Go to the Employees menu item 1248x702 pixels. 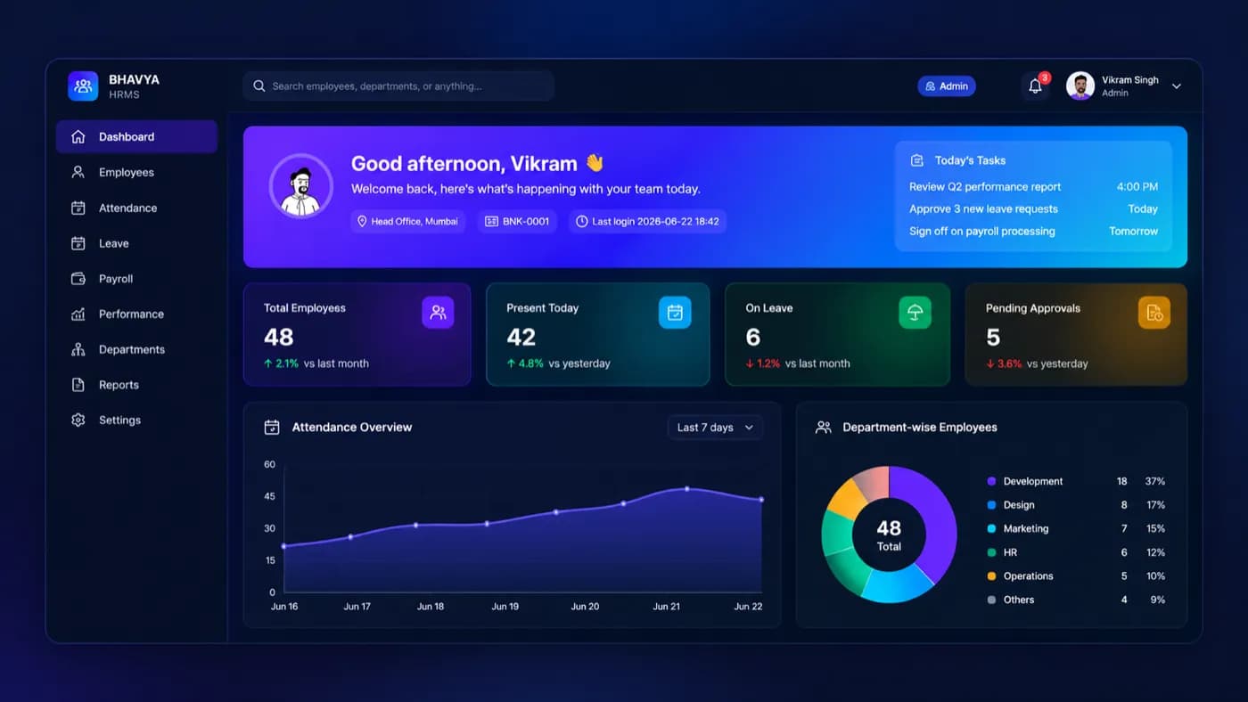tap(136, 173)
